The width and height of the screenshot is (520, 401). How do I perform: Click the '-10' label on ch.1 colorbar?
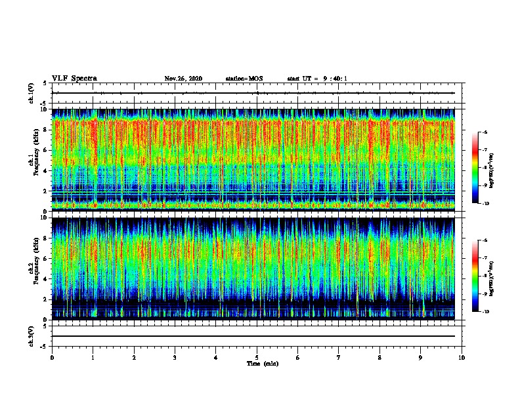pos(485,203)
